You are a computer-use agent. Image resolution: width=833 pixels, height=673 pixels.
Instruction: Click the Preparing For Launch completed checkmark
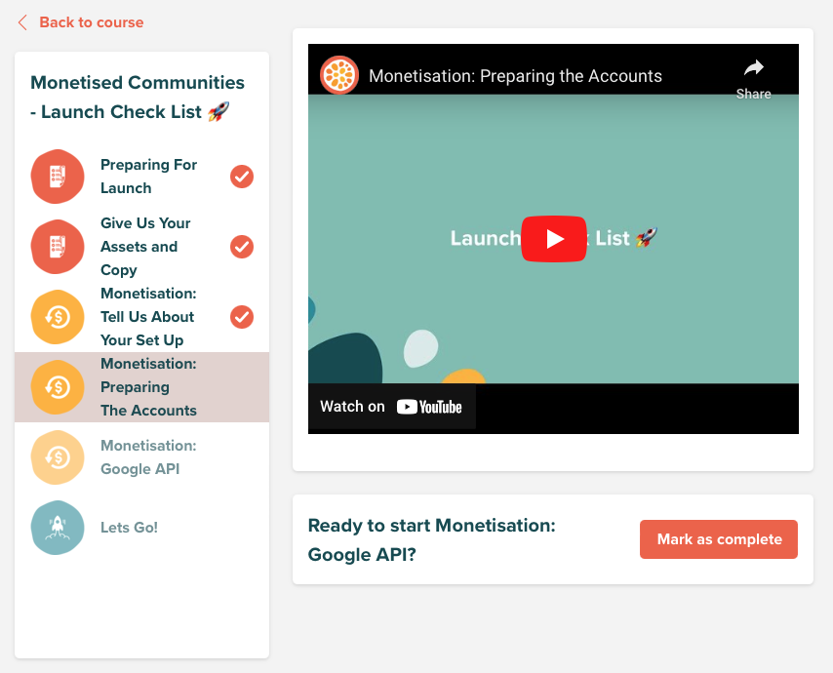(x=242, y=177)
